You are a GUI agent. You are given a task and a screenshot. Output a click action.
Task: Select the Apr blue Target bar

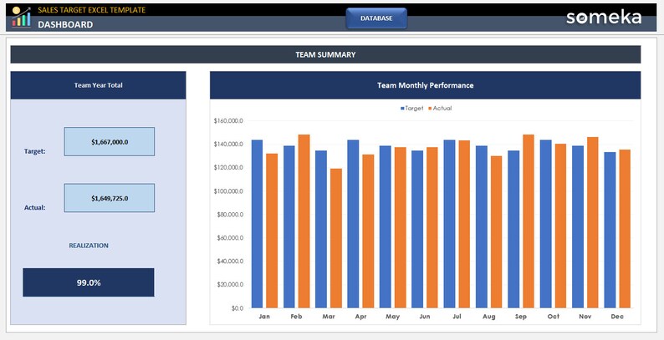tap(353, 224)
